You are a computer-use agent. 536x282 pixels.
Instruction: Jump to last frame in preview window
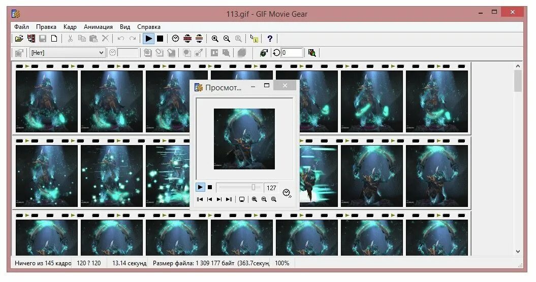[229, 199]
